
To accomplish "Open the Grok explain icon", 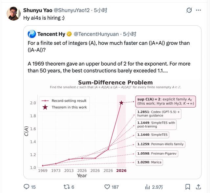I will point(189,10).
